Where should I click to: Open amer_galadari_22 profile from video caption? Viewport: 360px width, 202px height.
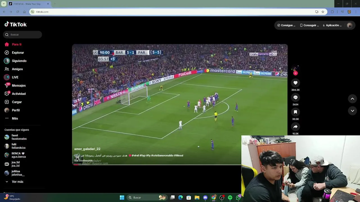87,149
